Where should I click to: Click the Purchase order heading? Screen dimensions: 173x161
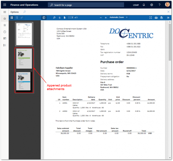pyautogui.click(x=112, y=62)
